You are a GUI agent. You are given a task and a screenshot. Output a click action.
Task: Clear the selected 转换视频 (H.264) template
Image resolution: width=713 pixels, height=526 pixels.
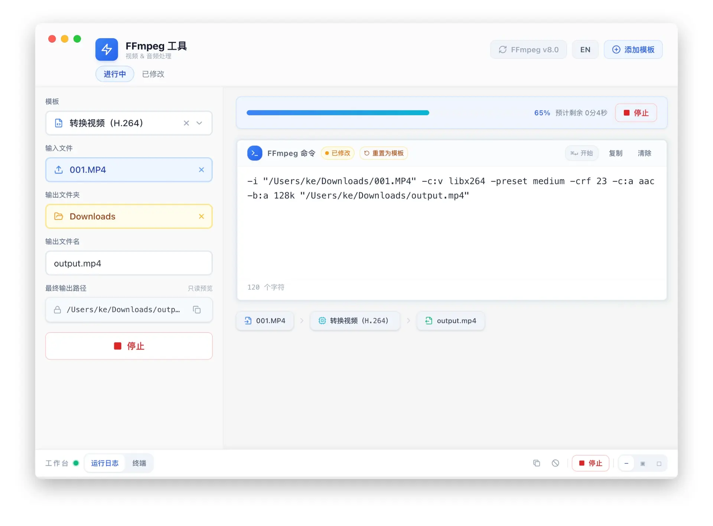click(x=186, y=123)
